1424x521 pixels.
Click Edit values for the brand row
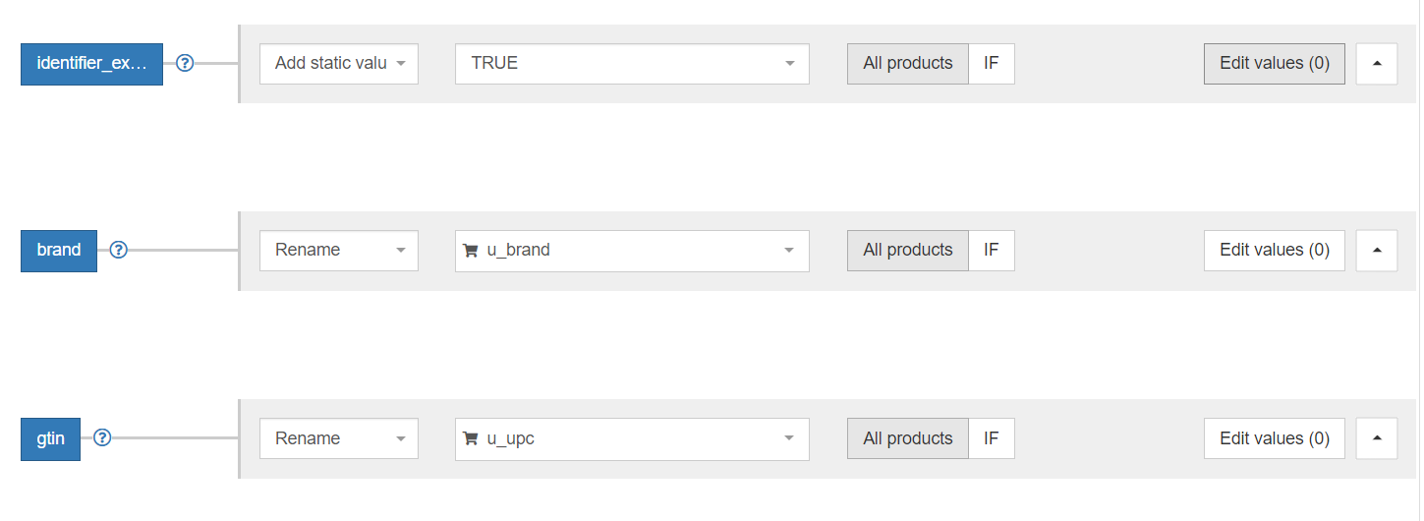click(1274, 250)
